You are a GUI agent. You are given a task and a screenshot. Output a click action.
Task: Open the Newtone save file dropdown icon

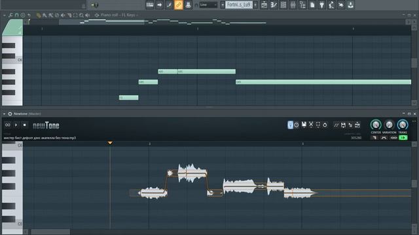click(x=304, y=125)
